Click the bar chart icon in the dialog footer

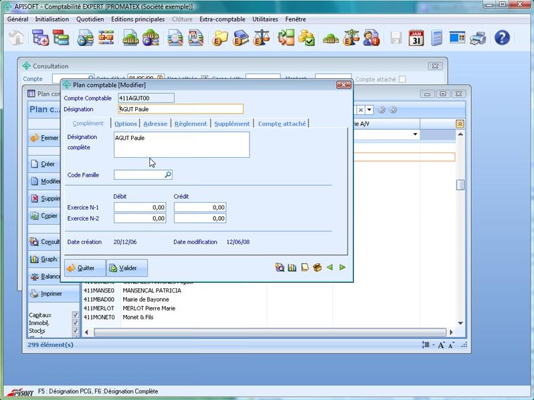click(292, 268)
